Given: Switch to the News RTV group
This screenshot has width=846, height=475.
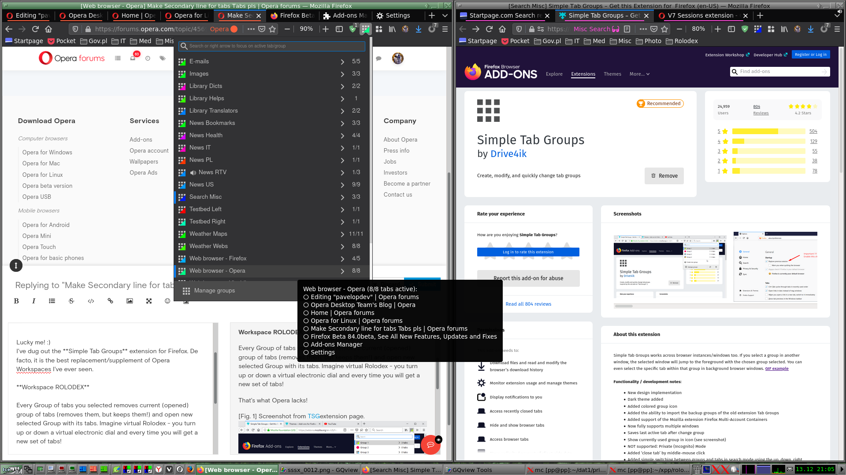Looking at the screenshot, I should coord(256,172).
